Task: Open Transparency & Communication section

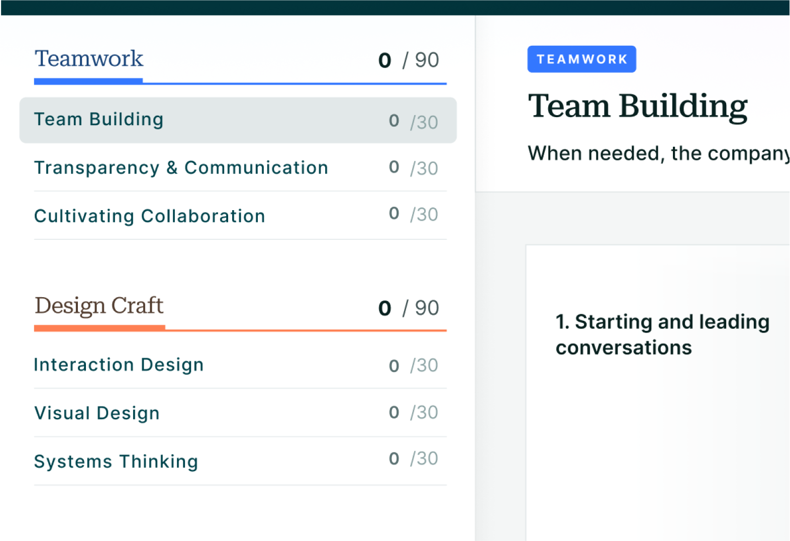Action: click(x=240, y=168)
